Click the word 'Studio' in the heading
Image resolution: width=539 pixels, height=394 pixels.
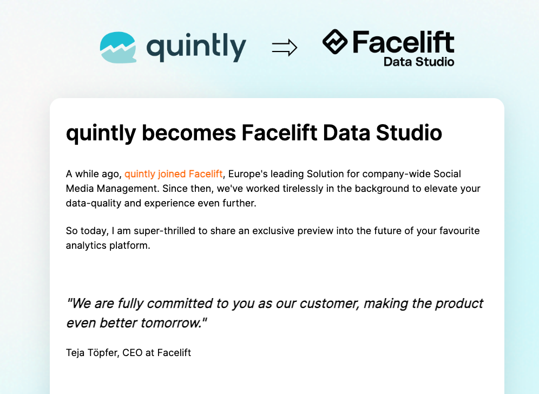coord(409,133)
